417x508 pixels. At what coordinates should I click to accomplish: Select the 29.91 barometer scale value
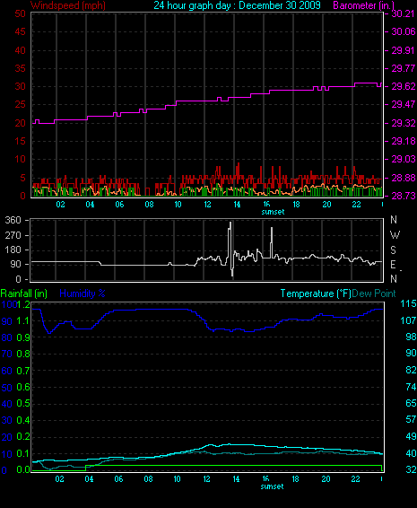pyautogui.click(x=403, y=50)
